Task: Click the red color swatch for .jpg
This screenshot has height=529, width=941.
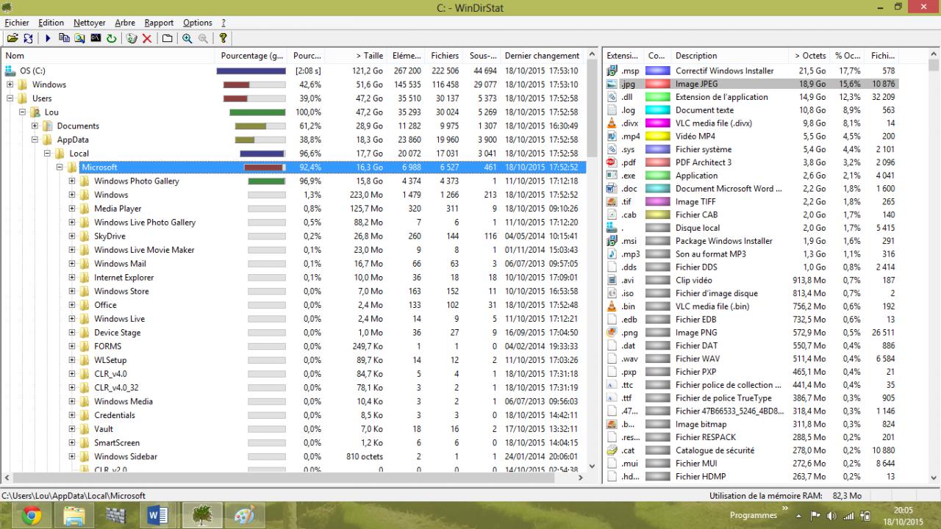Action: tap(658, 84)
